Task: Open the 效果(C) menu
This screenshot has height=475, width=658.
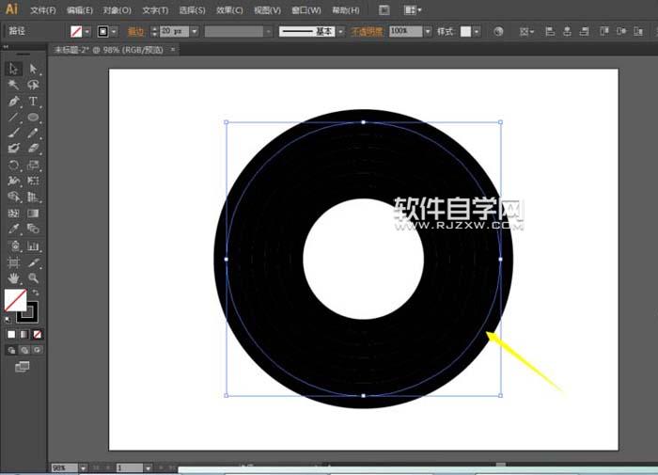Action: (229, 9)
